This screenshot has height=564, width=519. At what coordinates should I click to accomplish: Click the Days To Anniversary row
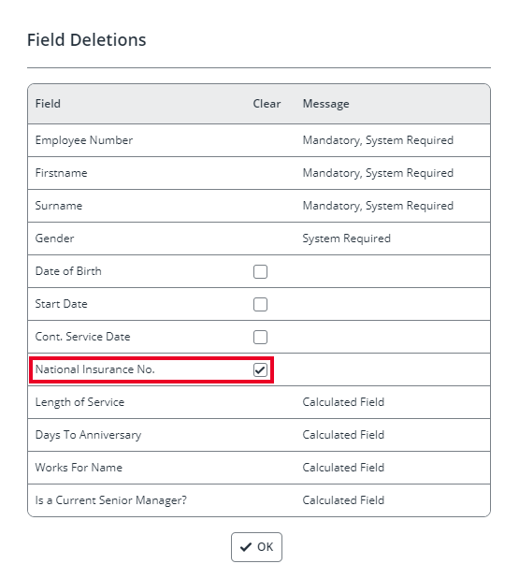[x=259, y=435]
